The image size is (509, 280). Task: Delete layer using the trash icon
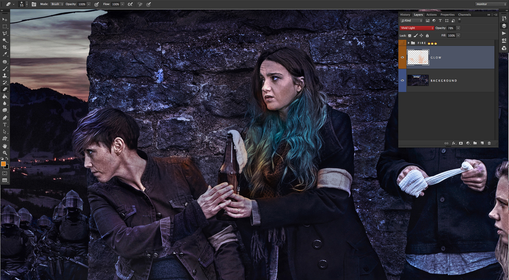pos(489,143)
